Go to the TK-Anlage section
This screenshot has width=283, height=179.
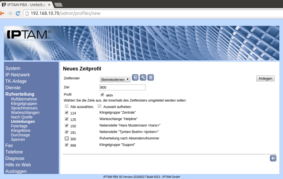(16, 81)
